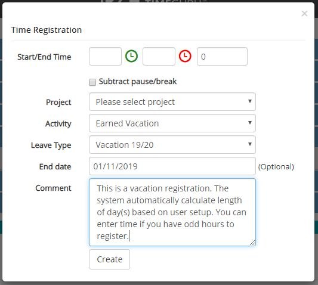Focus the start time input field
Image resolution: width=318 pixels, height=285 pixels.
(x=105, y=57)
